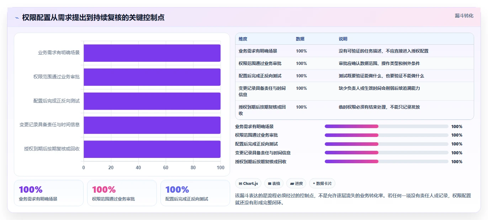Click progress bar for 配置后完成正反向测试

[x=387, y=144]
